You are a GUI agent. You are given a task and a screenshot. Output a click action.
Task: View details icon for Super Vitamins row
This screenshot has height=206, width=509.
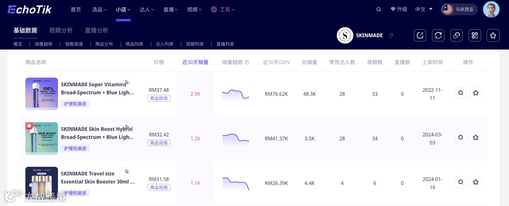tap(460, 93)
